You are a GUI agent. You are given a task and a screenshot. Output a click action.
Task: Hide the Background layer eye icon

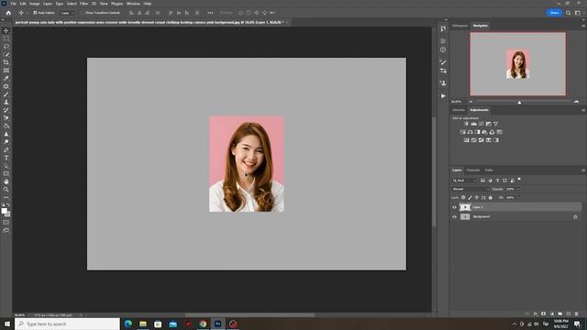pos(455,217)
